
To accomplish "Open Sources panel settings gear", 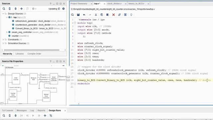I will tap(64, 9).
